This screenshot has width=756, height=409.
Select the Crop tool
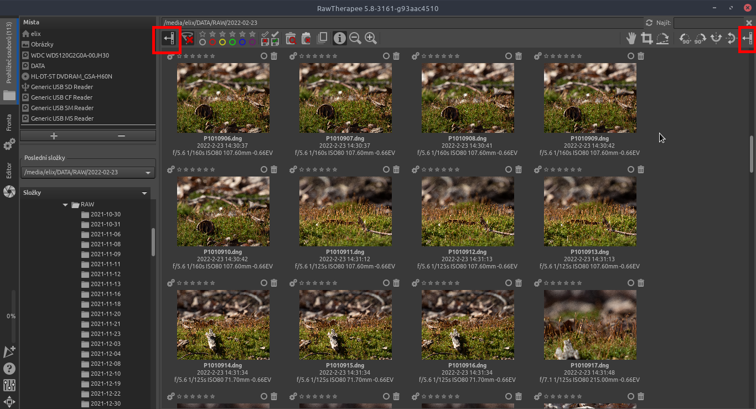(646, 38)
